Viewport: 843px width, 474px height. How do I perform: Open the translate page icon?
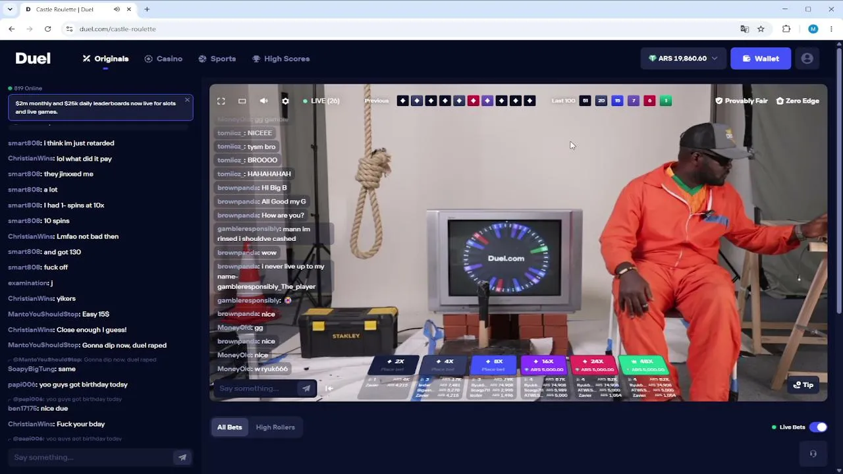[745, 29]
